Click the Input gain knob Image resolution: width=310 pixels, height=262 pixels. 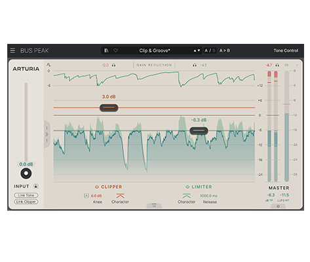pos(26,174)
